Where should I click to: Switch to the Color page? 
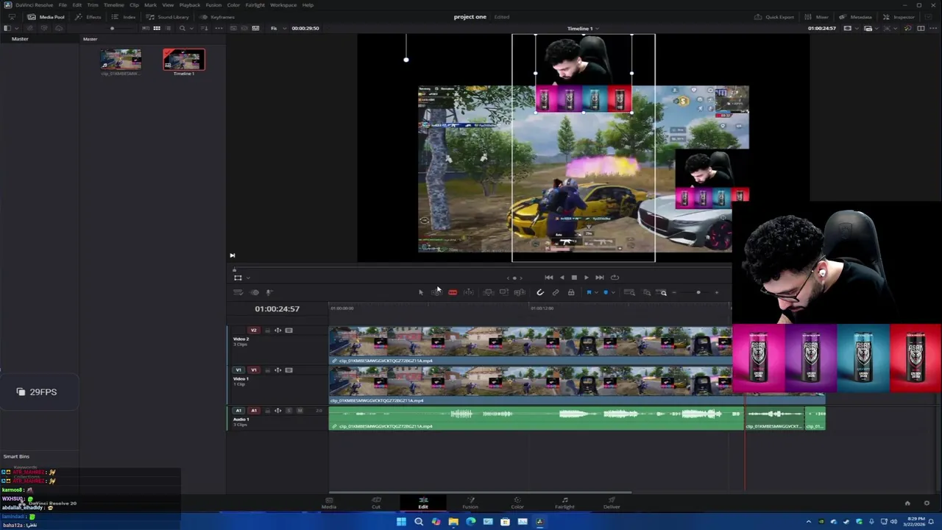coord(517,503)
